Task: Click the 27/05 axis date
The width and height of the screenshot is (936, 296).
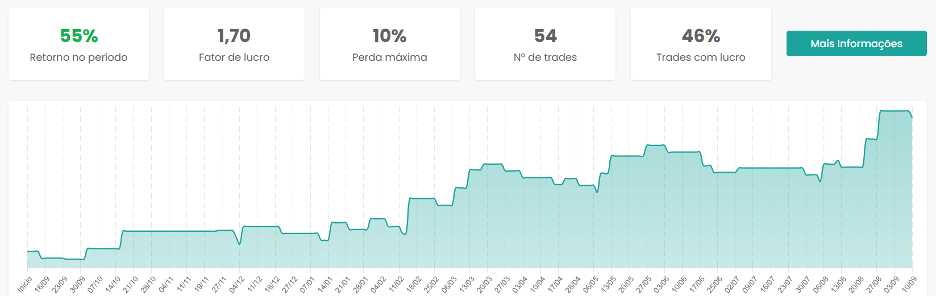Action: [x=643, y=284]
